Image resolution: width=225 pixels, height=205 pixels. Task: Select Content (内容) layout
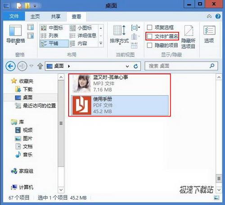78,44
